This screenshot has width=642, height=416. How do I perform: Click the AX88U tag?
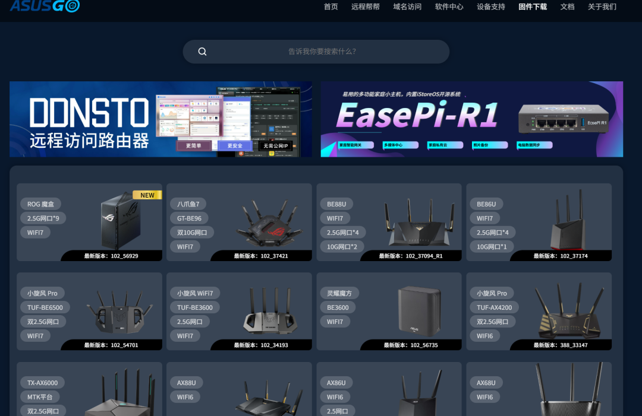coord(186,383)
